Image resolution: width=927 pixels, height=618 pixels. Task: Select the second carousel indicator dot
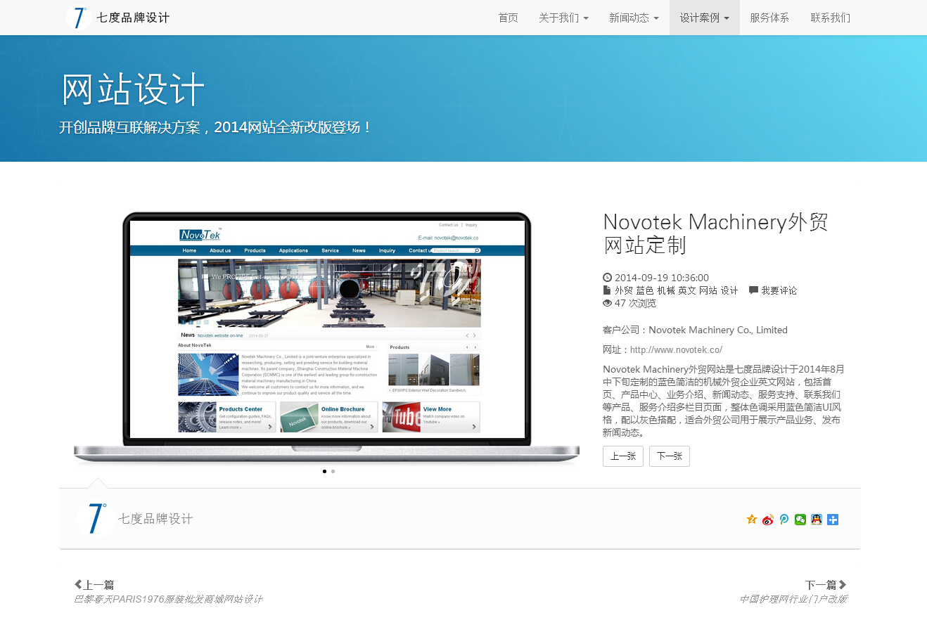(x=333, y=471)
